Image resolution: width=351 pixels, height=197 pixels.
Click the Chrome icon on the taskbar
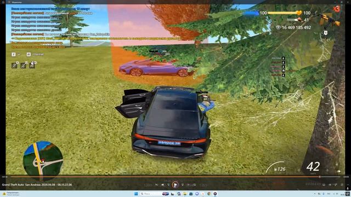tap(209, 194)
